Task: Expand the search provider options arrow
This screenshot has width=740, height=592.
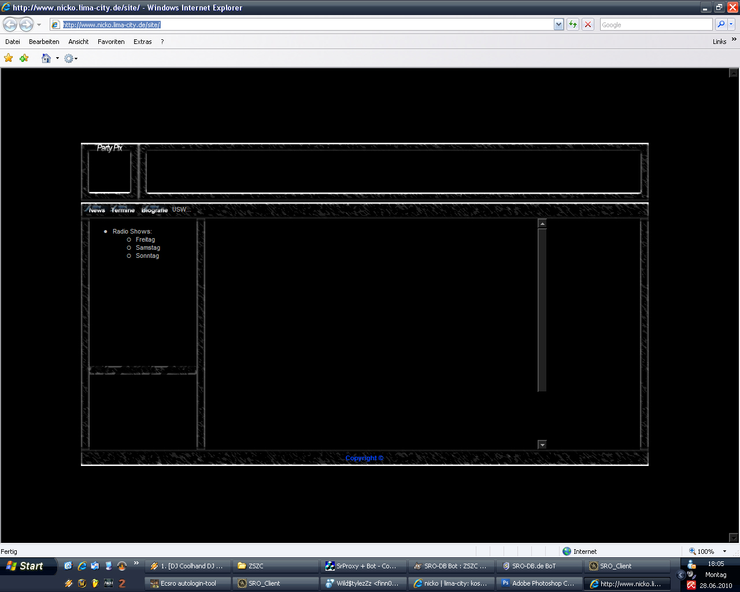Action: (x=731, y=24)
